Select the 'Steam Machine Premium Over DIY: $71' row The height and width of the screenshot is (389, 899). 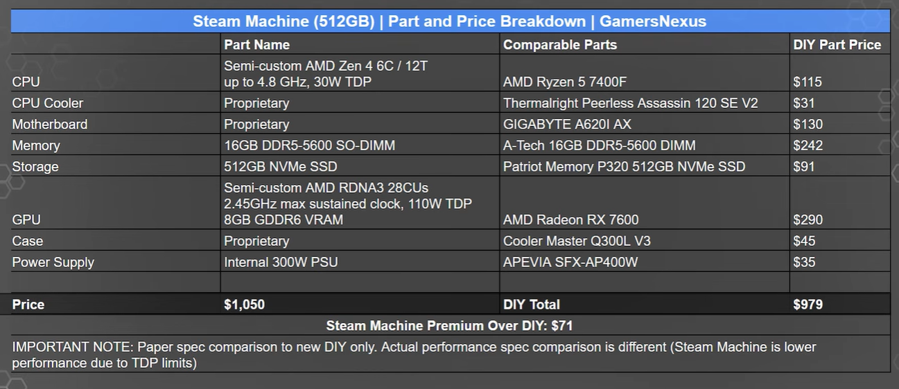tap(450, 325)
